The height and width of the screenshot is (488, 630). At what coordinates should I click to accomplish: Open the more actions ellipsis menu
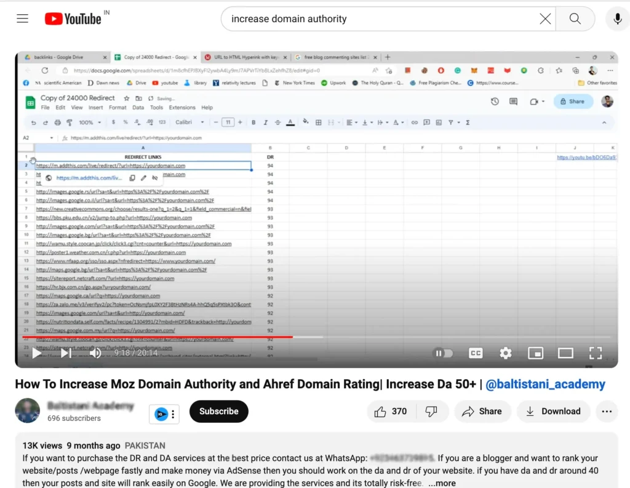click(x=607, y=411)
